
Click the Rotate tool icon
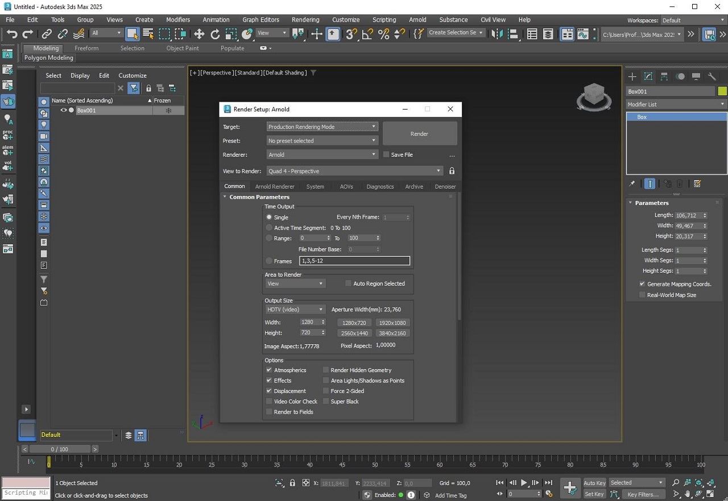215,34
